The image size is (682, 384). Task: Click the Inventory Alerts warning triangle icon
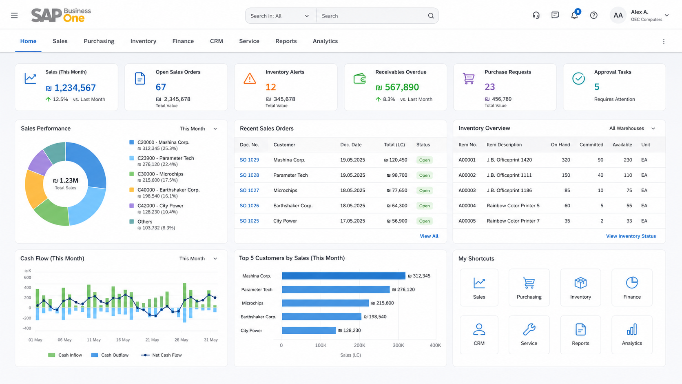tap(250, 78)
